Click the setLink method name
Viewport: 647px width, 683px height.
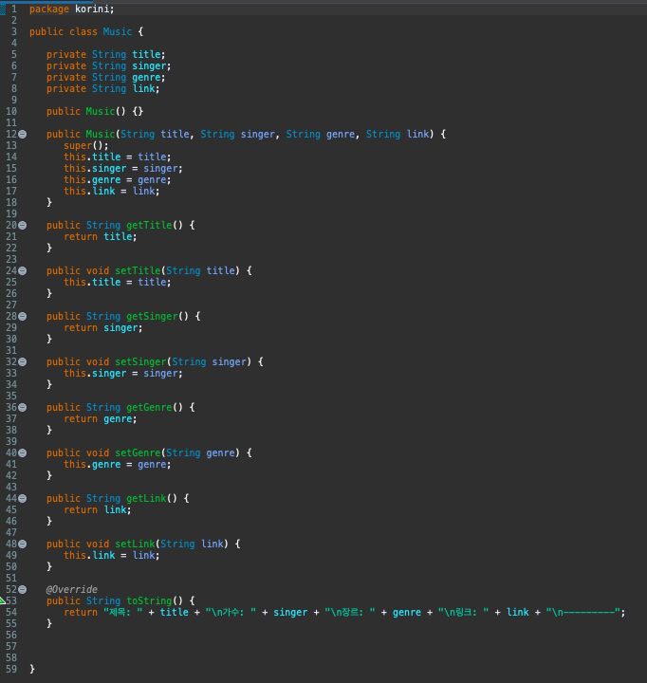[x=135, y=545]
